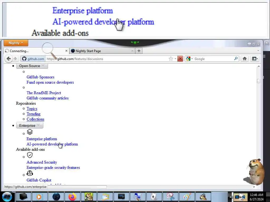Open a new tab with plus button
The width and height of the screenshot is (270, 202).
139,51
